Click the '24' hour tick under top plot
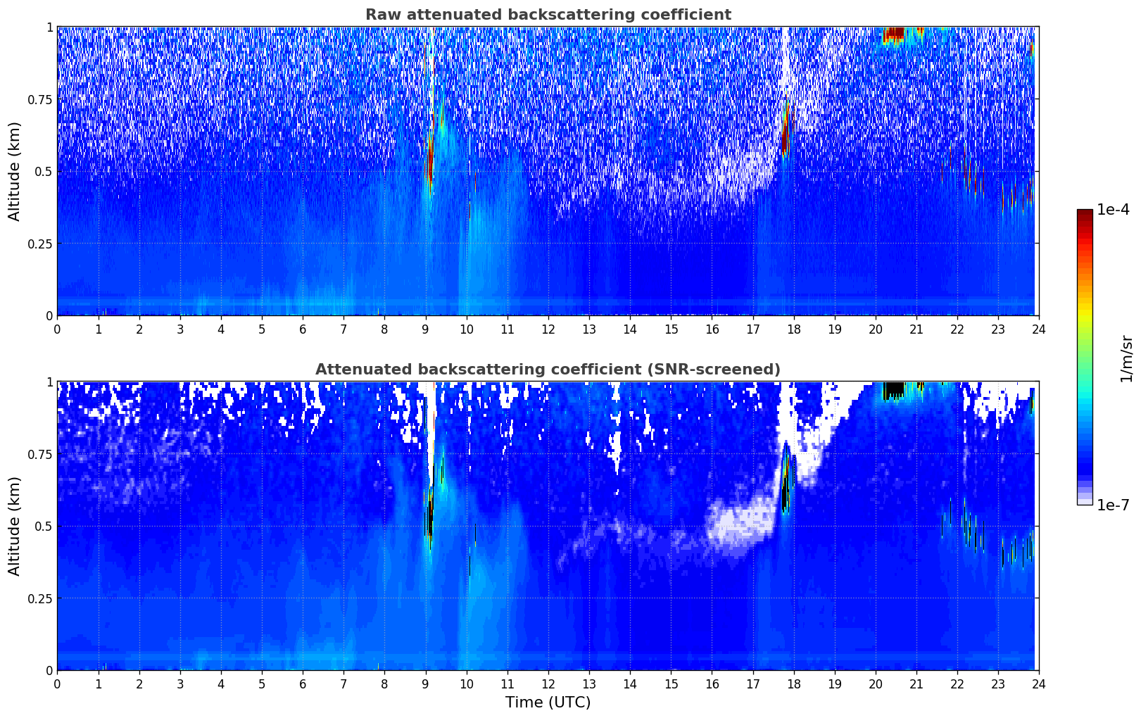1141x718 pixels. pos(1038,329)
